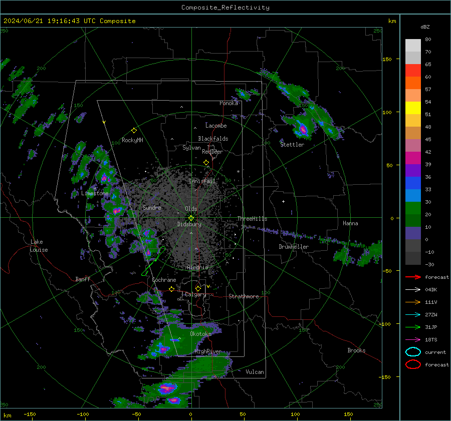Select the magenta 39-42 dBZ color swatch
This screenshot has height=421, width=451.
[413, 158]
